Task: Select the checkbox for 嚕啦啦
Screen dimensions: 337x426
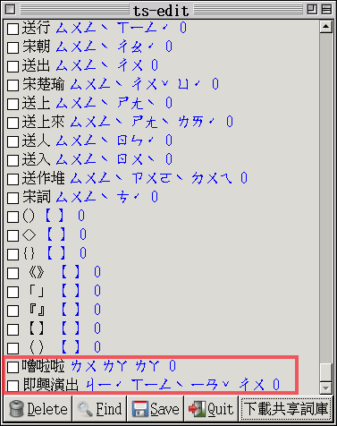Action: tap(13, 367)
